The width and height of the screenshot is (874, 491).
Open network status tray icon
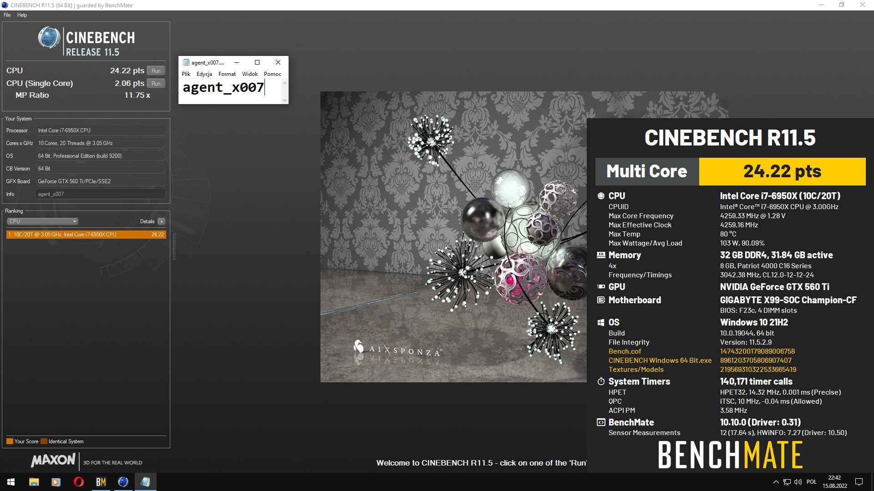tap(787, 482)
